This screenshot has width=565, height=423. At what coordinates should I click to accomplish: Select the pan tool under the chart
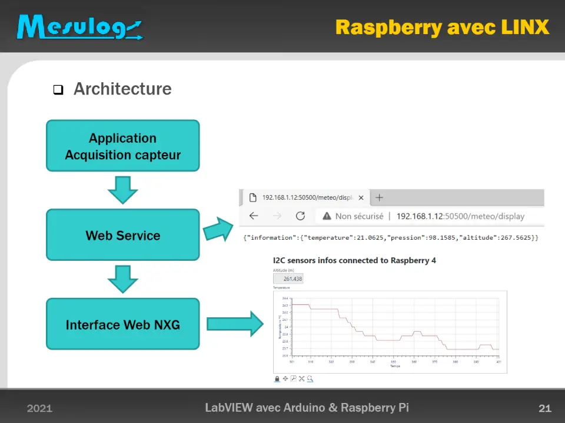pos(285,378)
